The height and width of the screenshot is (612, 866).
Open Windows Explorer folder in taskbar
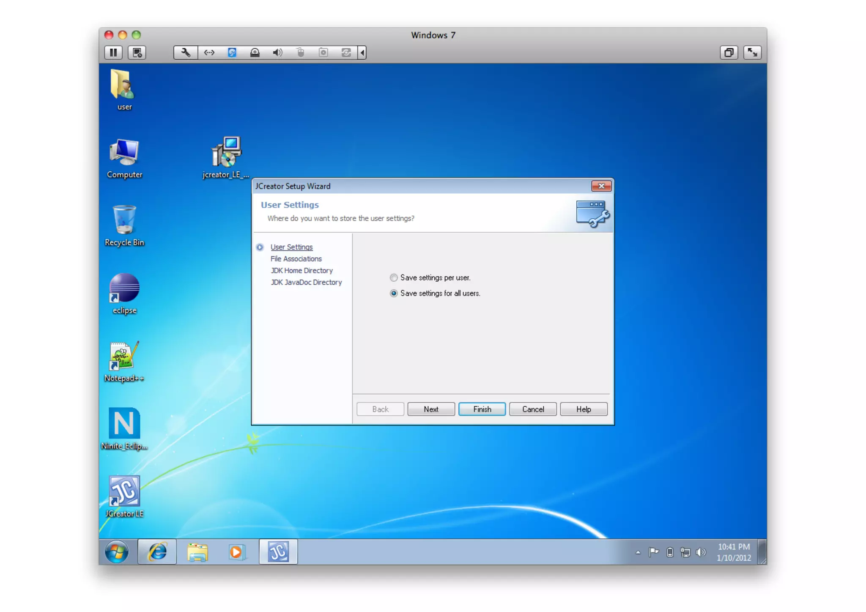coord(197,552)
